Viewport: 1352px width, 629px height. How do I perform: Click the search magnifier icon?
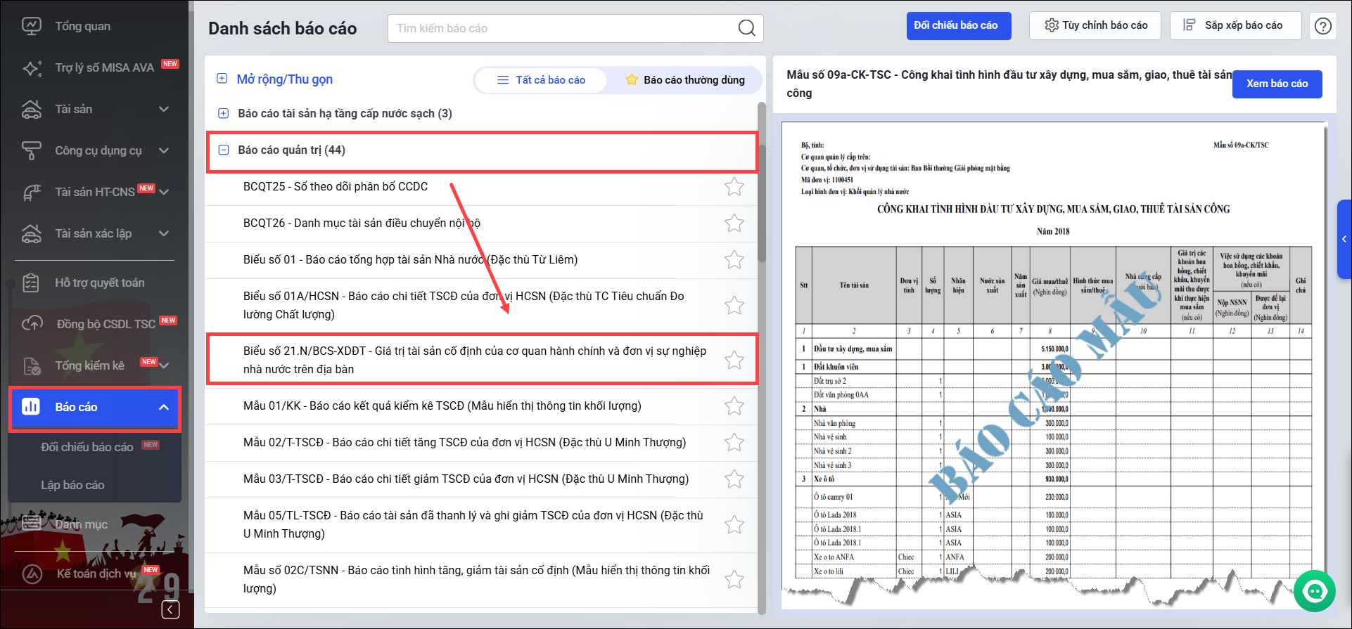click(746, 28)
